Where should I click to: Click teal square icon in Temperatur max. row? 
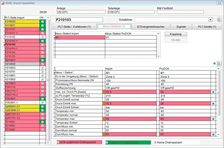click(x=213, y=119)
